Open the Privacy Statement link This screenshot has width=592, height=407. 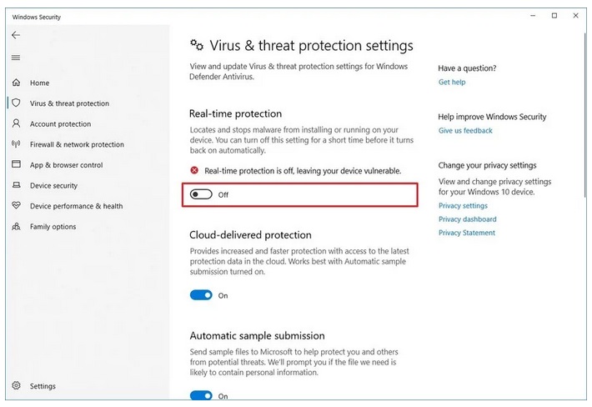tap(466, 233)
